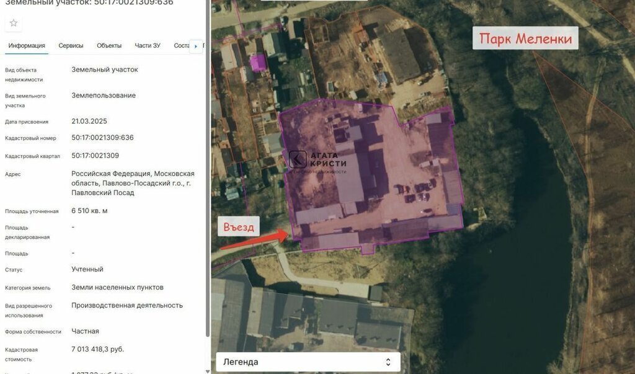The image size is (635, 374).
Task: Click the Вид разрешенного использования label
Action: pos(29,311)
